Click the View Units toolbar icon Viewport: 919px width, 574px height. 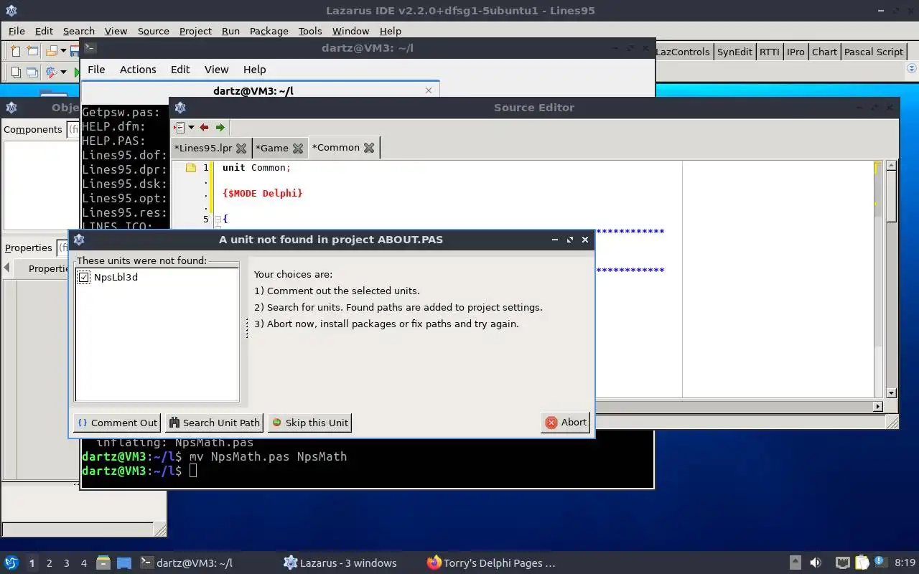click(x=15, y=72)
